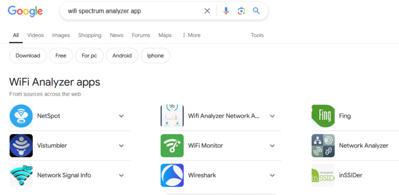Switch to the Shopping tab

click(x=90, y=35)
